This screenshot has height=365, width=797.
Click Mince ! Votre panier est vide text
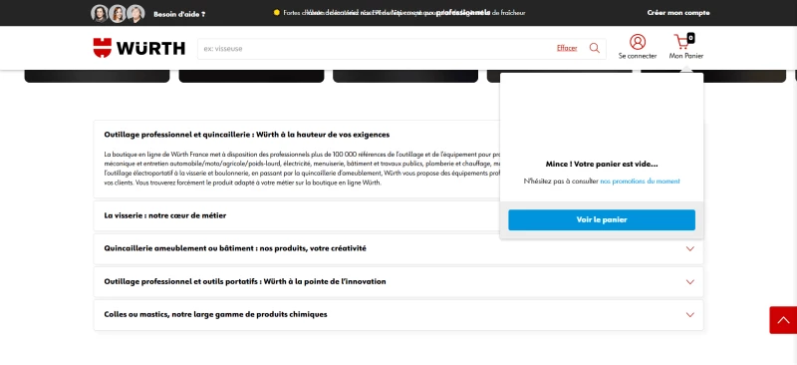(x=602, y=165)
